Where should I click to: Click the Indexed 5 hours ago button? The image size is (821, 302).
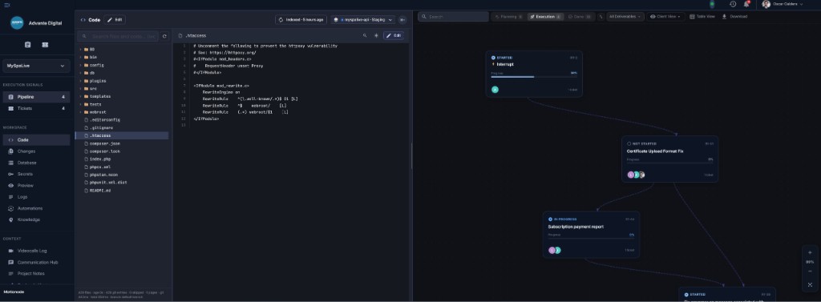tap(301, 20)
